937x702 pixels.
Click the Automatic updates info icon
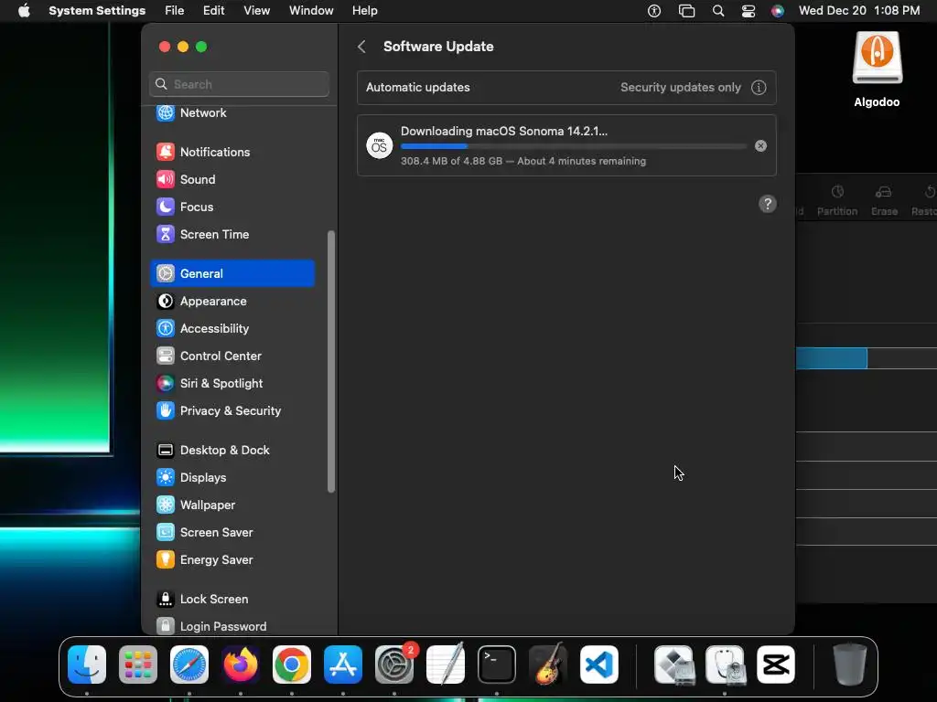tap(759, 88)
